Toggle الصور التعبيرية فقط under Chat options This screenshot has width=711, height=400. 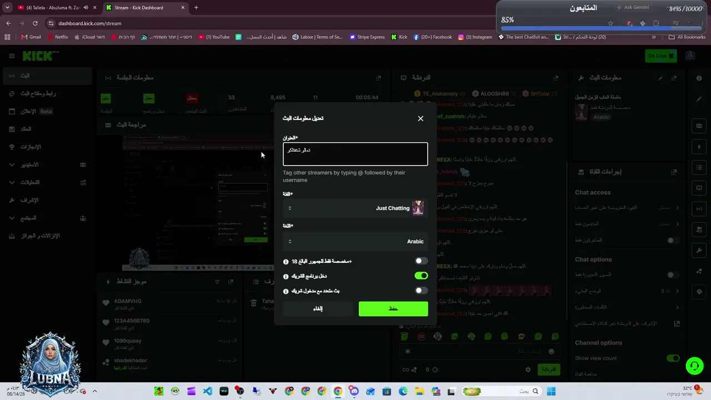[x=673, y=275]
